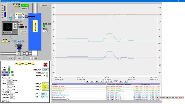Toggle the INT_HOLD bit
185x104 pixels.
click(12, 72)
